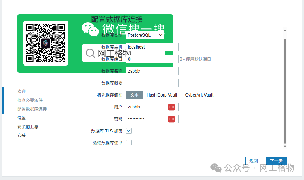Click the 密码 password field
This screenshot has height=180, width=304.
152,119
